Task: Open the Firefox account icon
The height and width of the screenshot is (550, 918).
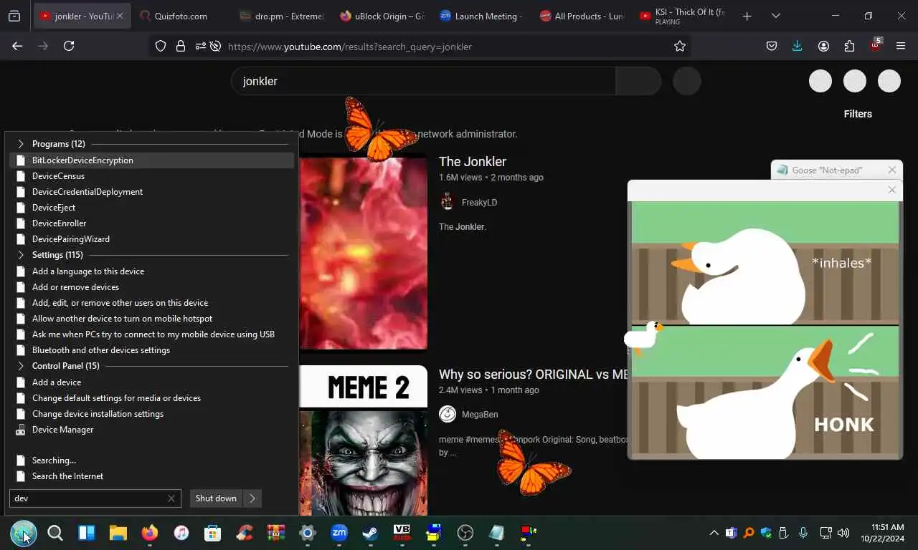Action: click(x=823, y=46)
